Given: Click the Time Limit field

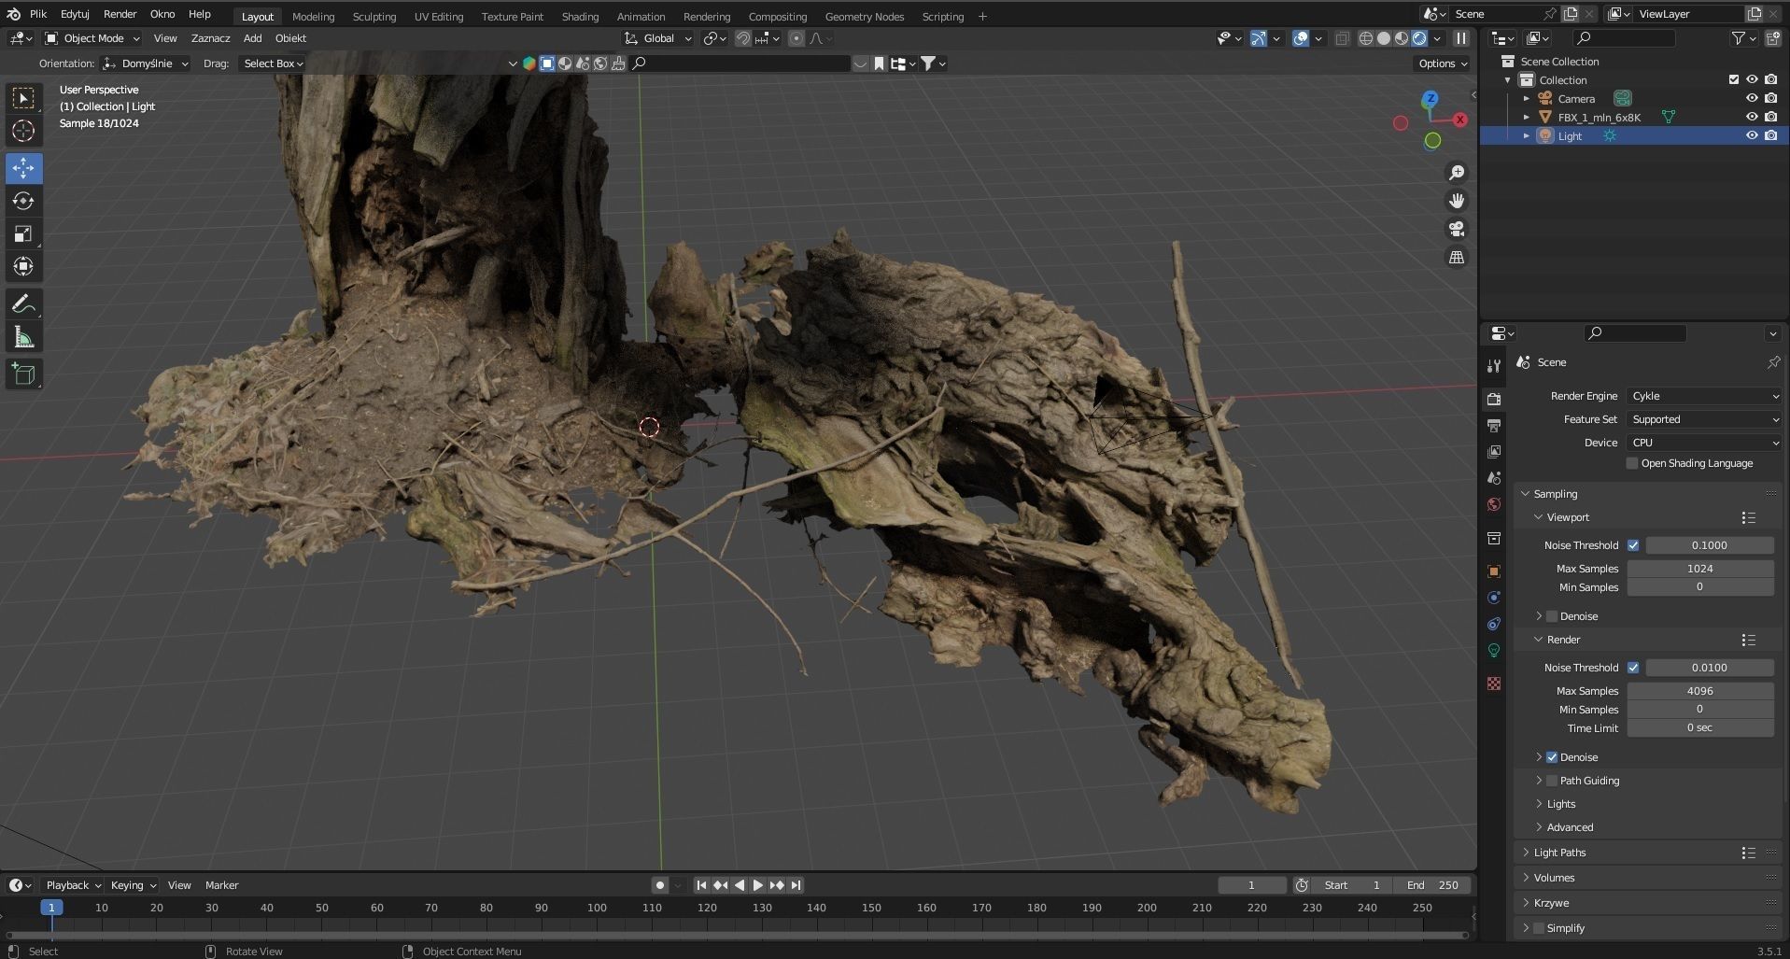Looking at the screenshot, I should click(1700, 728).
